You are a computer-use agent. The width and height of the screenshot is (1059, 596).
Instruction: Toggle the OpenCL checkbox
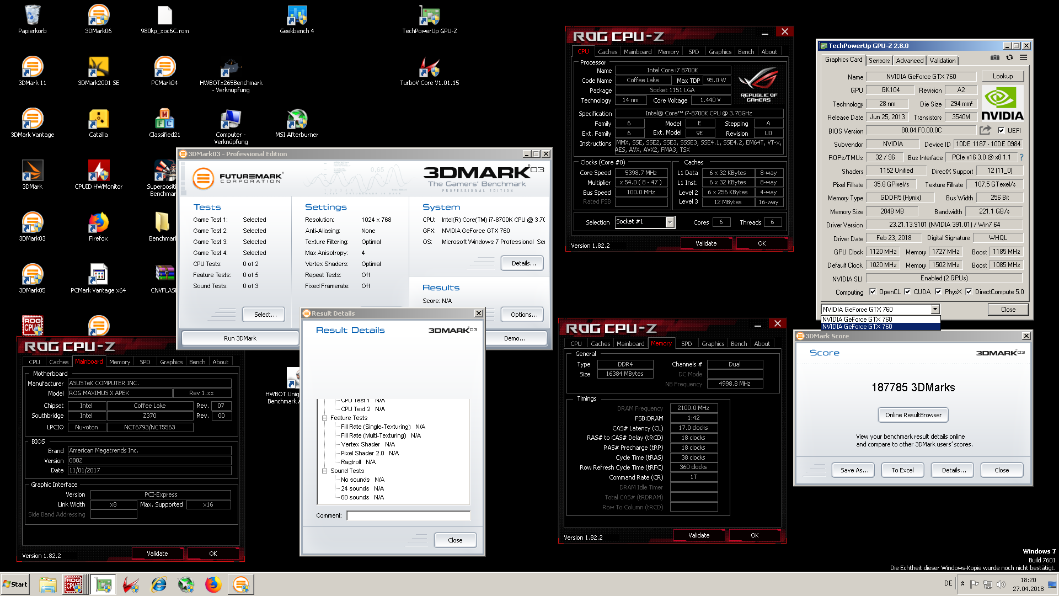[x=872, y=292]
